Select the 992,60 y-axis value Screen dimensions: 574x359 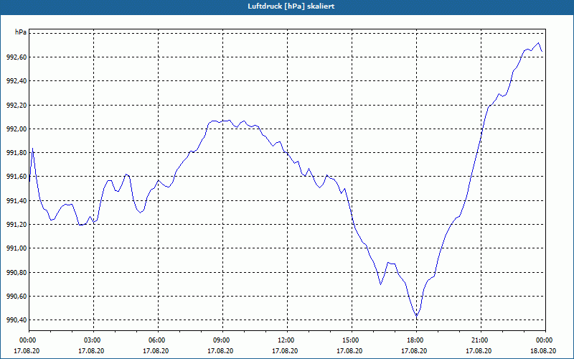click(16, 57)
